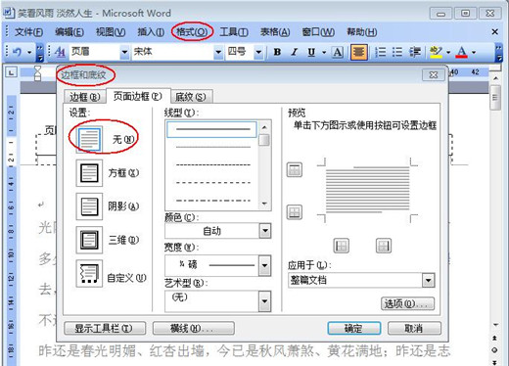Open the 格式 Format menu

coord(192,32)
